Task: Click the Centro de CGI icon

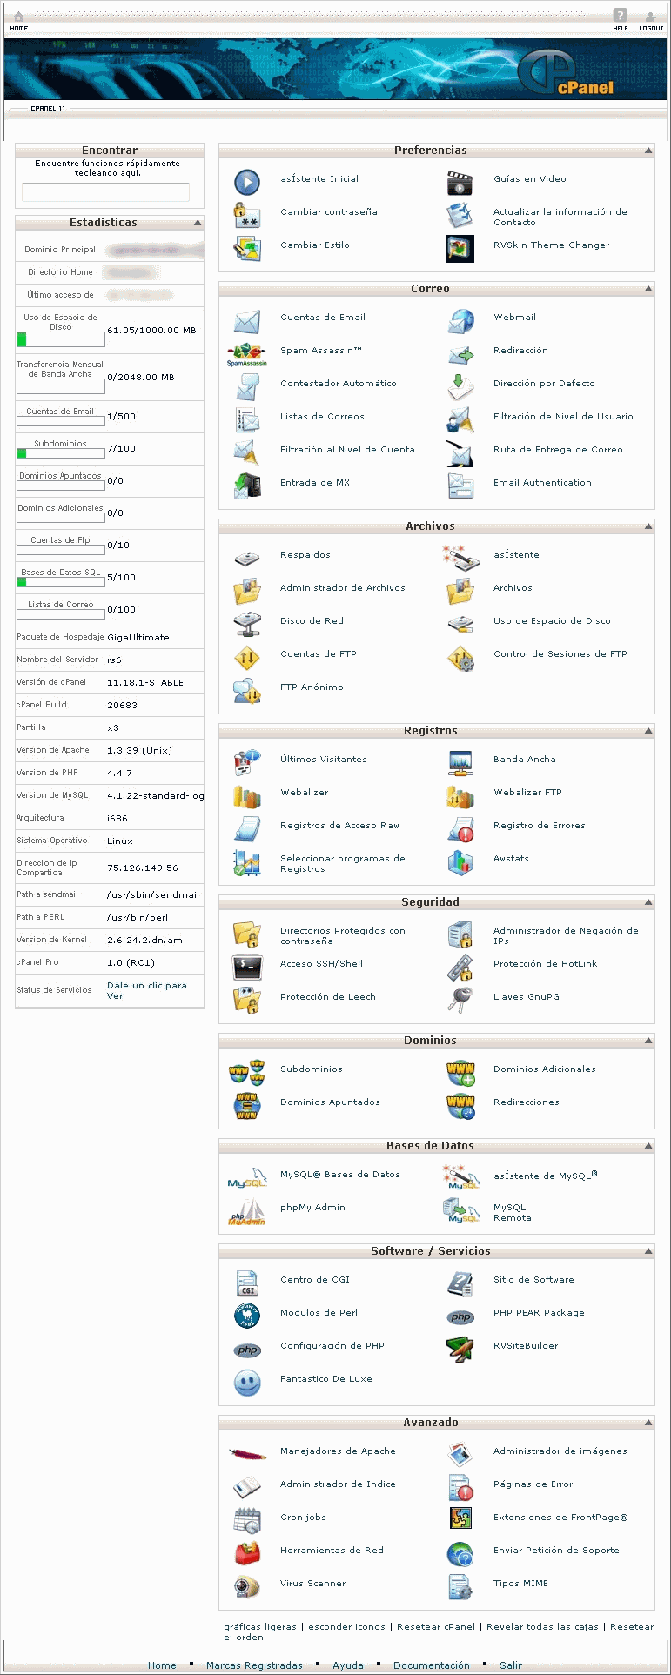Action: (x=247, y=1283)
